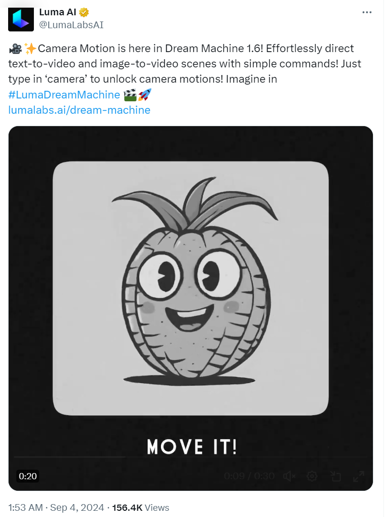Click the sparkles emoji before Camera Motion
The image size is (392, 517).
click(30, 48)
